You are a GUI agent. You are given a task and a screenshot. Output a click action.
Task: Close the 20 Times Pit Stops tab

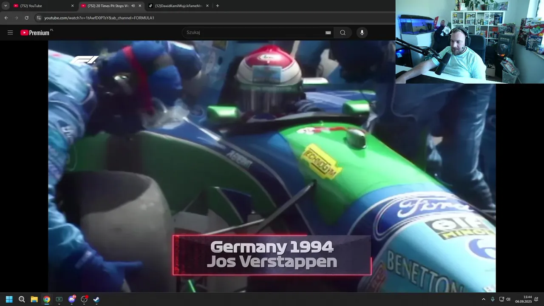(x=140, y=6)
